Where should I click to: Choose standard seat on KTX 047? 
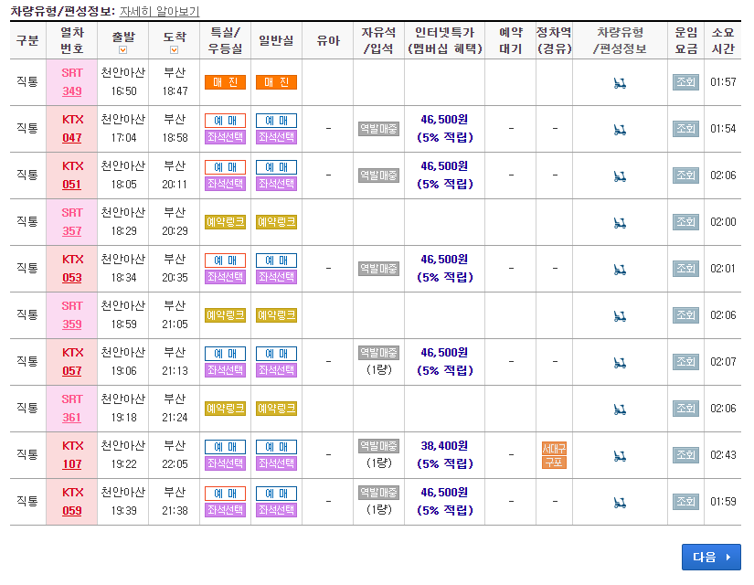click(x=276, y=137)
